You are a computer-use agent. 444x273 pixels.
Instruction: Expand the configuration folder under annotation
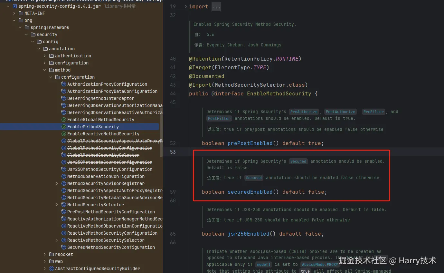pyautogui.click(x=45, y=63)
